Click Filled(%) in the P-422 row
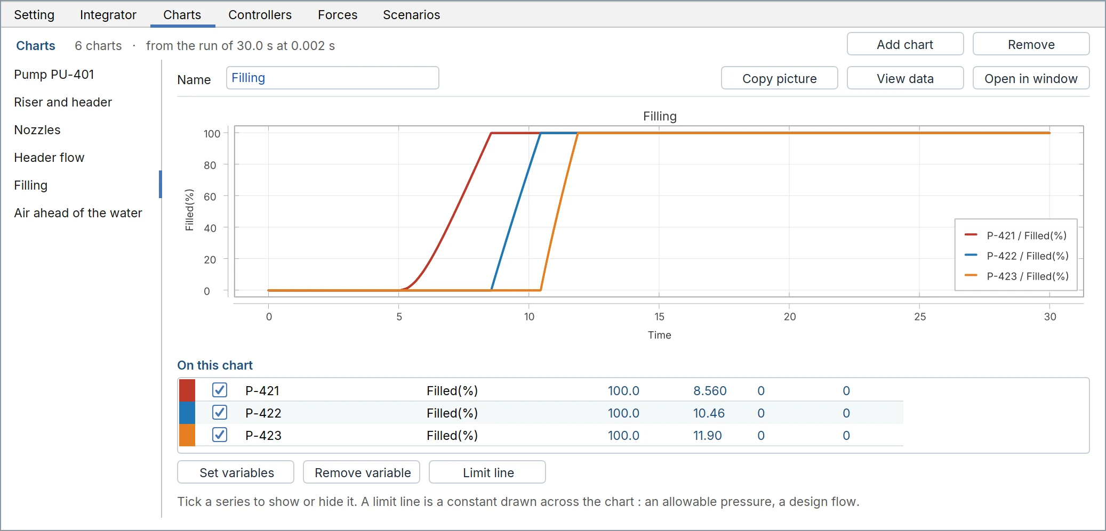Screen dimensions: 1106x531 tap(452, 413)
